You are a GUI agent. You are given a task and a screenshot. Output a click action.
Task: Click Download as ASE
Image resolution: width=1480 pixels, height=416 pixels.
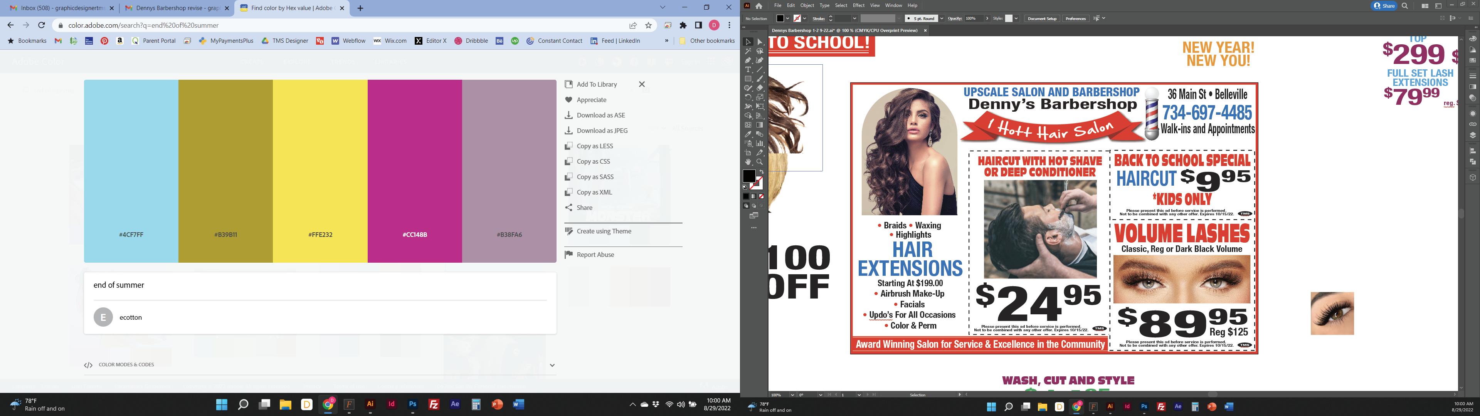click(x=595, y=115)
